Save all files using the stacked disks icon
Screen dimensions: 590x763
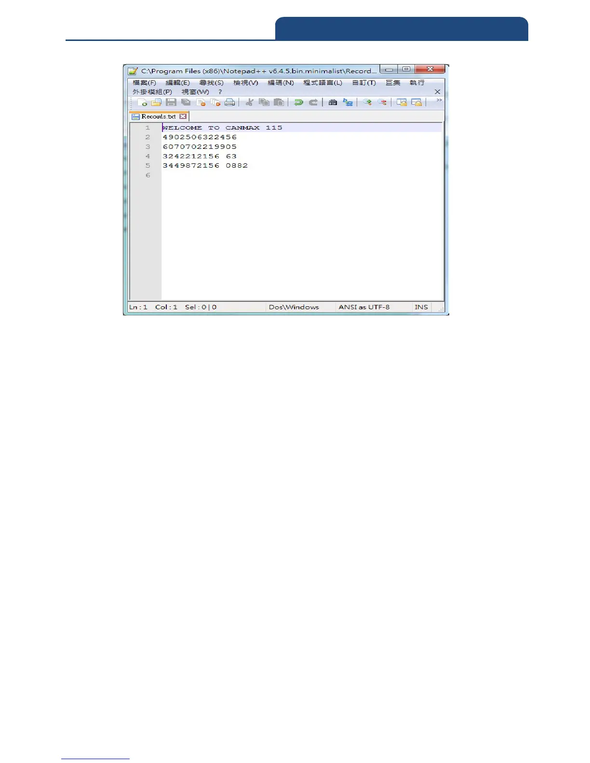(x=186, y=102)
